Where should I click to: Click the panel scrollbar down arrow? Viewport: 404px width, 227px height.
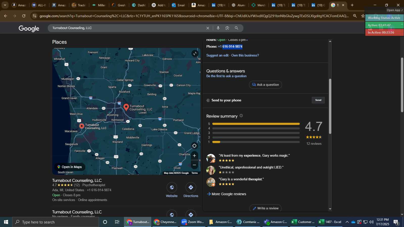coord(330,209)
